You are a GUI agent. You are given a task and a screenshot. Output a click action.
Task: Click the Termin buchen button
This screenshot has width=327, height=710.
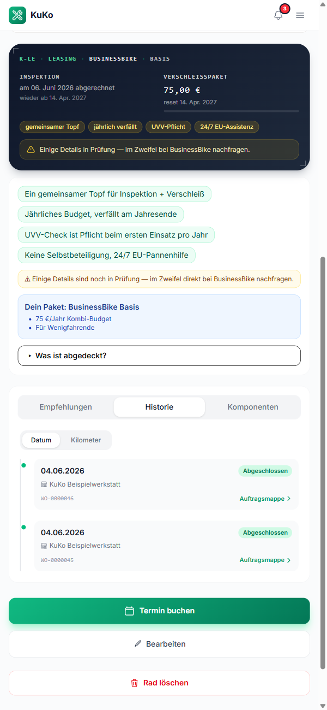click(x=159, y=611)
